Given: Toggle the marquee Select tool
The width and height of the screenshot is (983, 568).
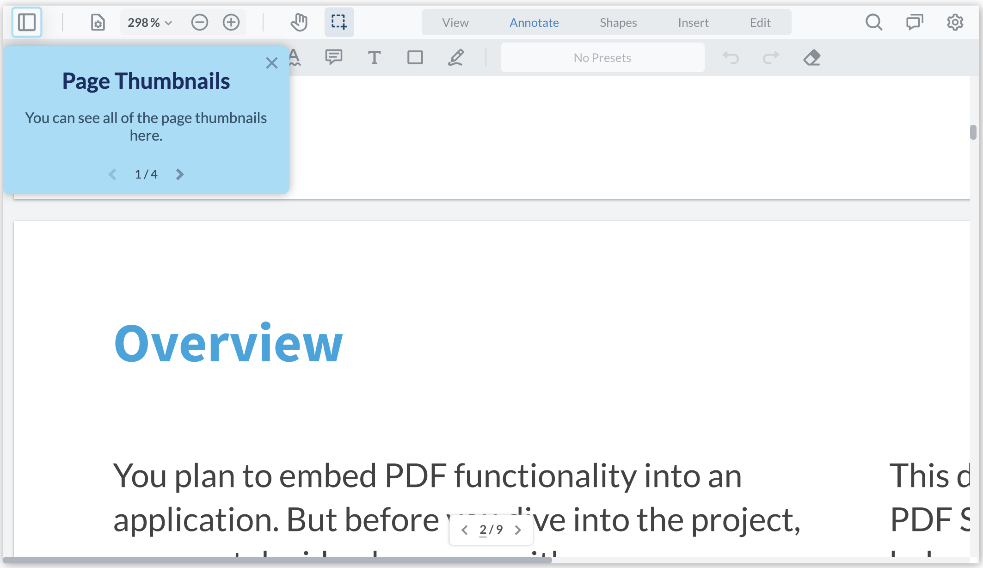Looking at the screenshot, I should pyautogui.click(x=339, y=22).
